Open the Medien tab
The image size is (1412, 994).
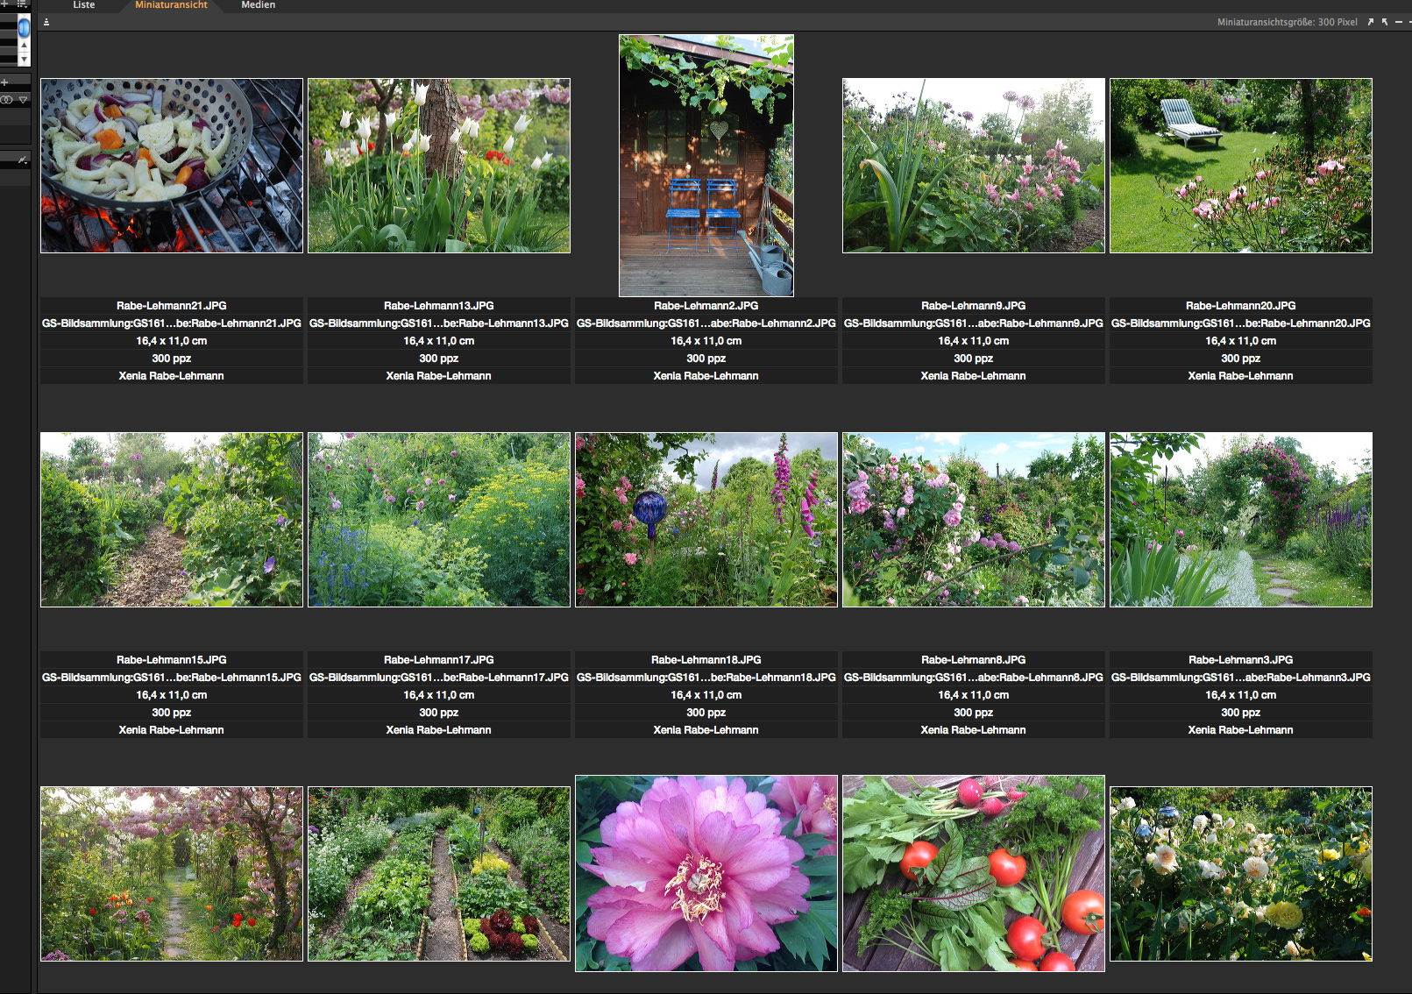click(x=258, y=5)
